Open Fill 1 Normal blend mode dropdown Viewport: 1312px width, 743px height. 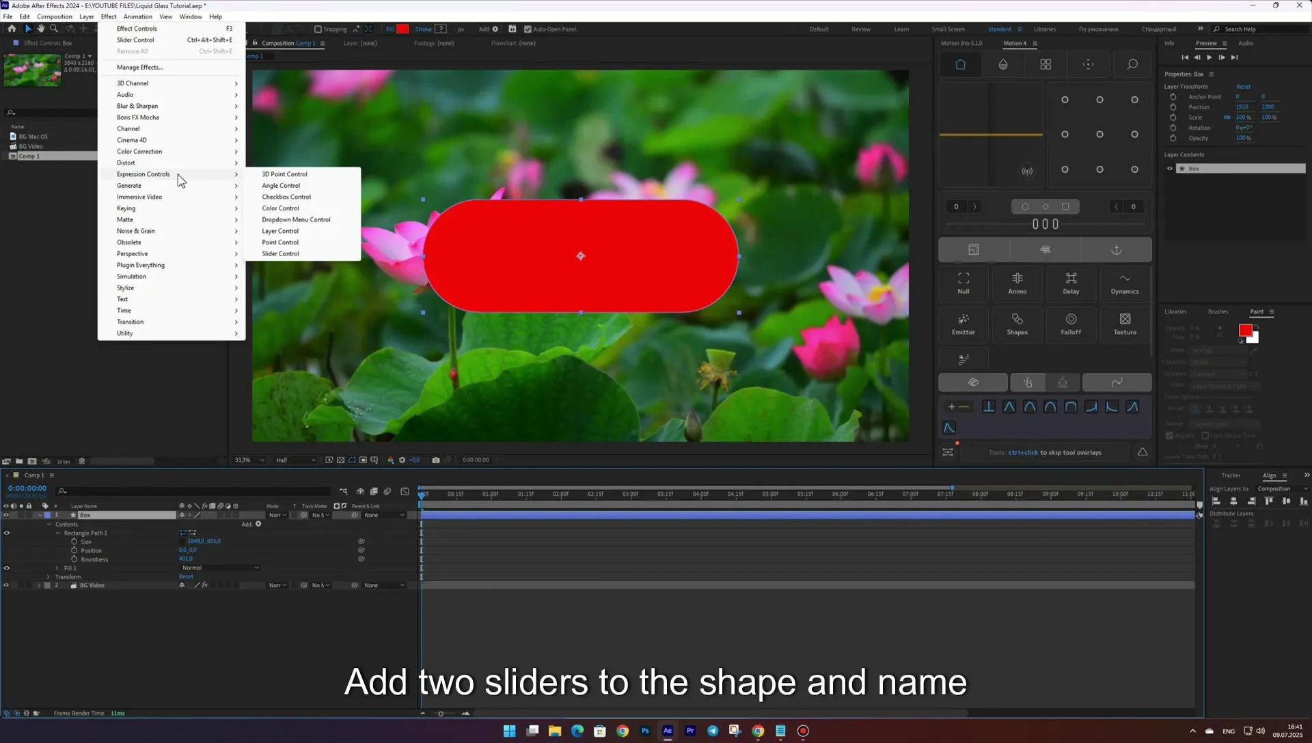220,568
